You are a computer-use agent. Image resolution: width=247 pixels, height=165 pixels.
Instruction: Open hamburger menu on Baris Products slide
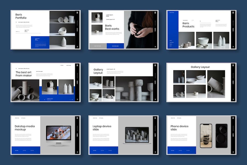tap(233, 13)
